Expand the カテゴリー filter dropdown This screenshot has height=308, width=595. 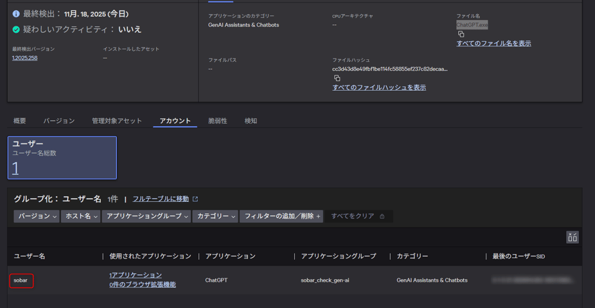click(x=215, y=216)
